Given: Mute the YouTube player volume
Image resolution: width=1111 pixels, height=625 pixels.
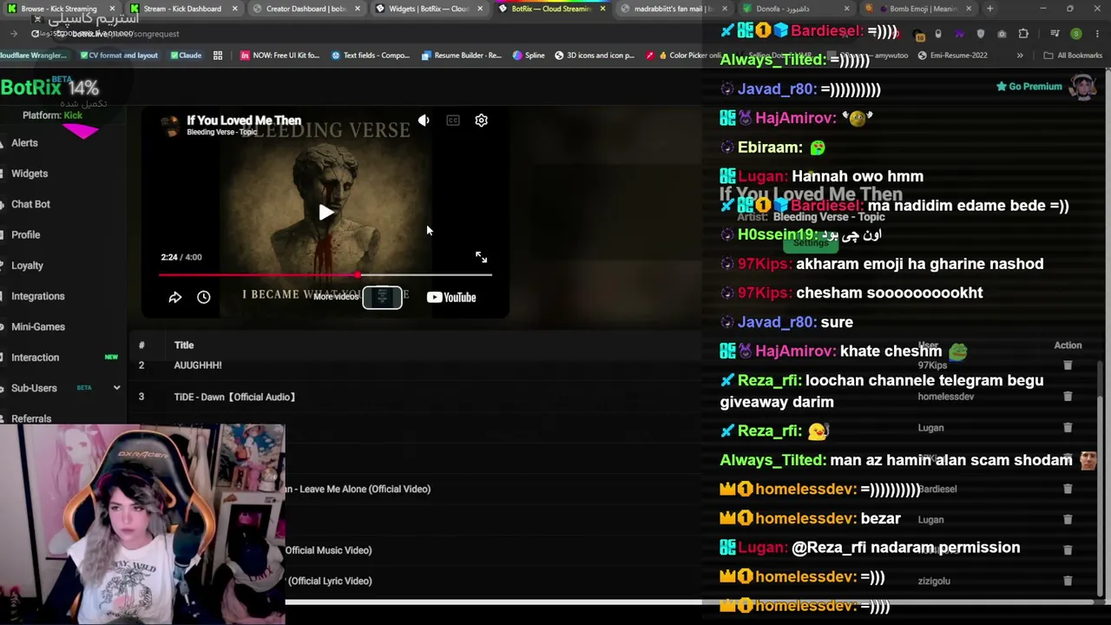Looking at the screenshot, I should coord(424,121).
